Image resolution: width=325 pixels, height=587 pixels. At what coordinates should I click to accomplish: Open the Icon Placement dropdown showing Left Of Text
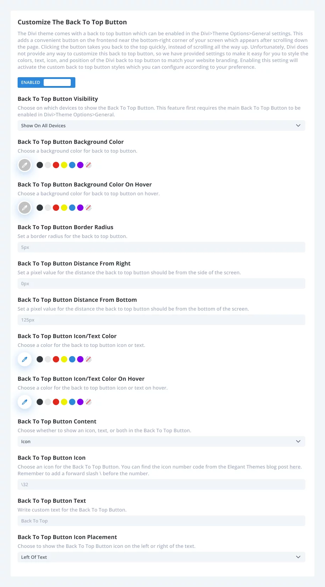[161, 557]
